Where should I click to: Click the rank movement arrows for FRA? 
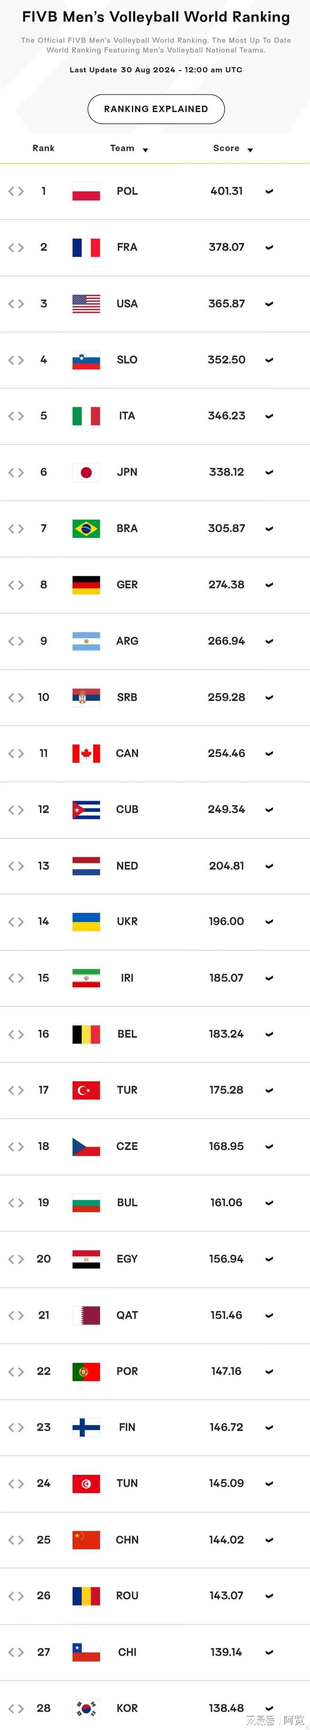16,248
